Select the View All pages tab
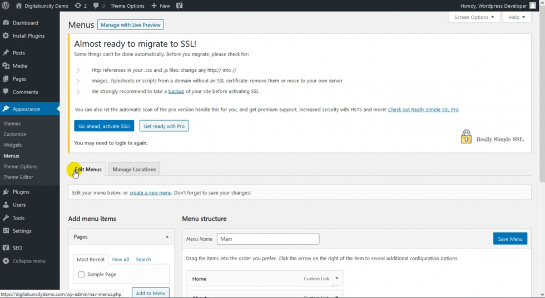Image resolution: width=545 pixels, height=298 pixels. [120, 260]
